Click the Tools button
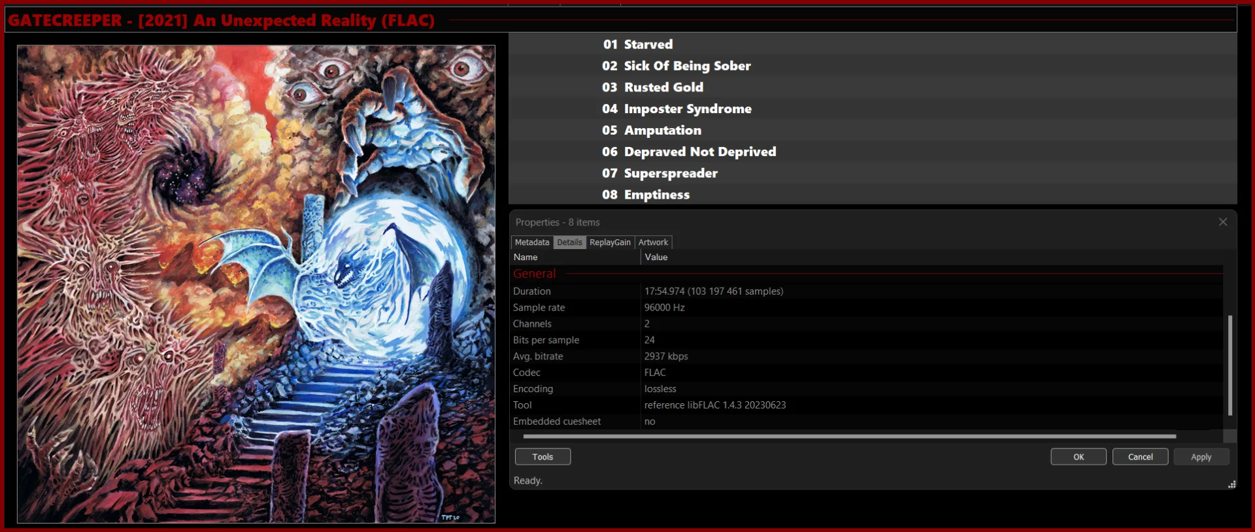 543,457
